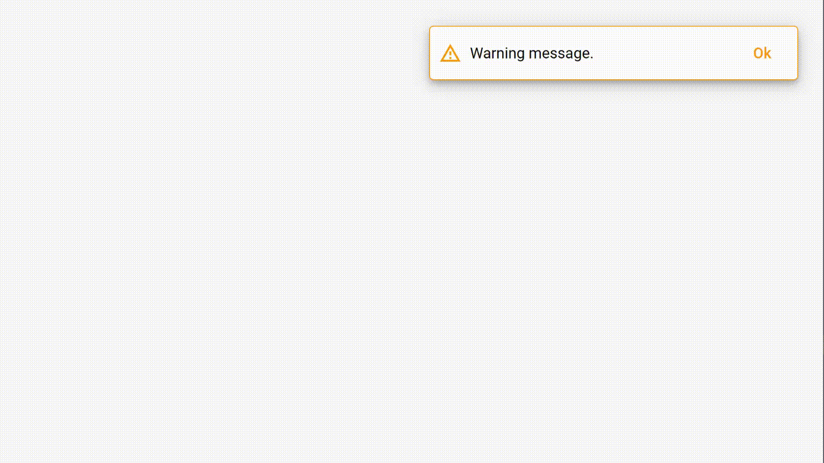
Task: Click the caution symbol in the snackbar
Action: (x=450, y=53)
